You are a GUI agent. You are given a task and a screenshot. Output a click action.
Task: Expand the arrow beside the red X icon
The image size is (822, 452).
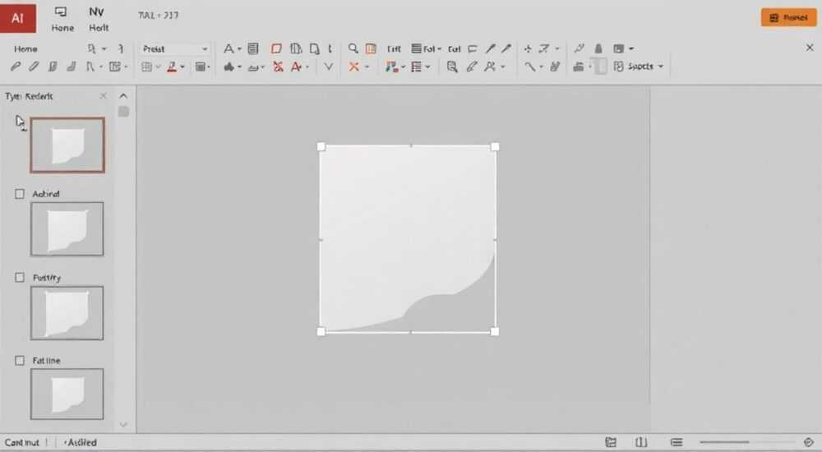[x=367, y=67]
